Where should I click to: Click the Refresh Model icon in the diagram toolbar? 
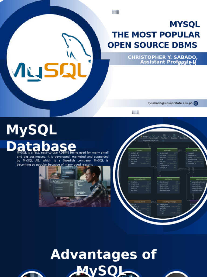click(x=153, y=136)
